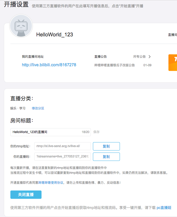Click the 关闭直播 button
This screenshot has height=217, width=177.
pyautogui.click(x=26, y=195)
